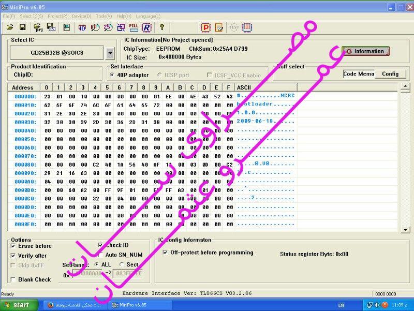Click the 25 flash detect magnifier icon
Screen dimensions: 414x311
(x=108, y=27)
